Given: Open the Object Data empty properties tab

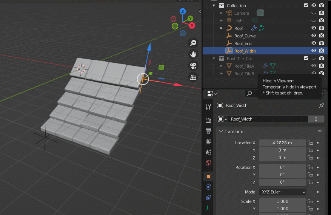Looking at the screenshot, I should [208, 209].
